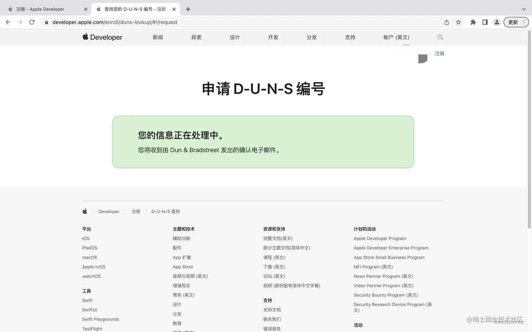Screen dimensions: 532x332
Task: Open the tab search chevron
Action: pyautogui.click(x=524, y=9)
